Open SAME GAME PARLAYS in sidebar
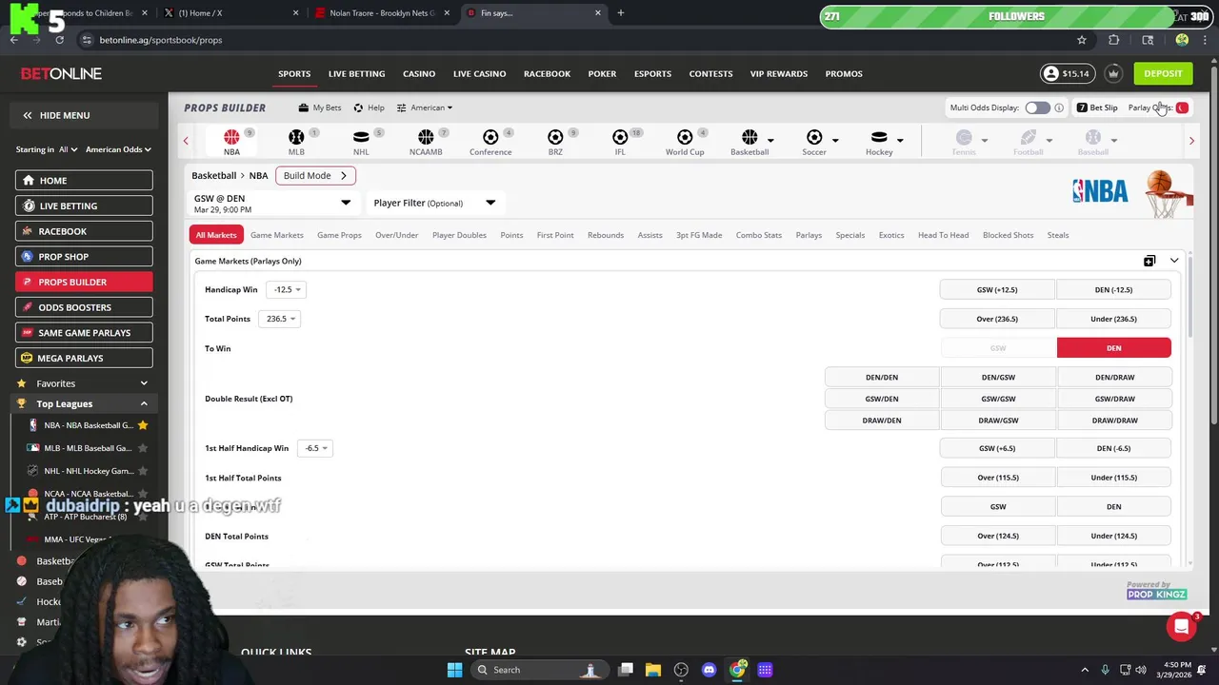This screenshot has width=1219, height=685. (x=84, y=333)
